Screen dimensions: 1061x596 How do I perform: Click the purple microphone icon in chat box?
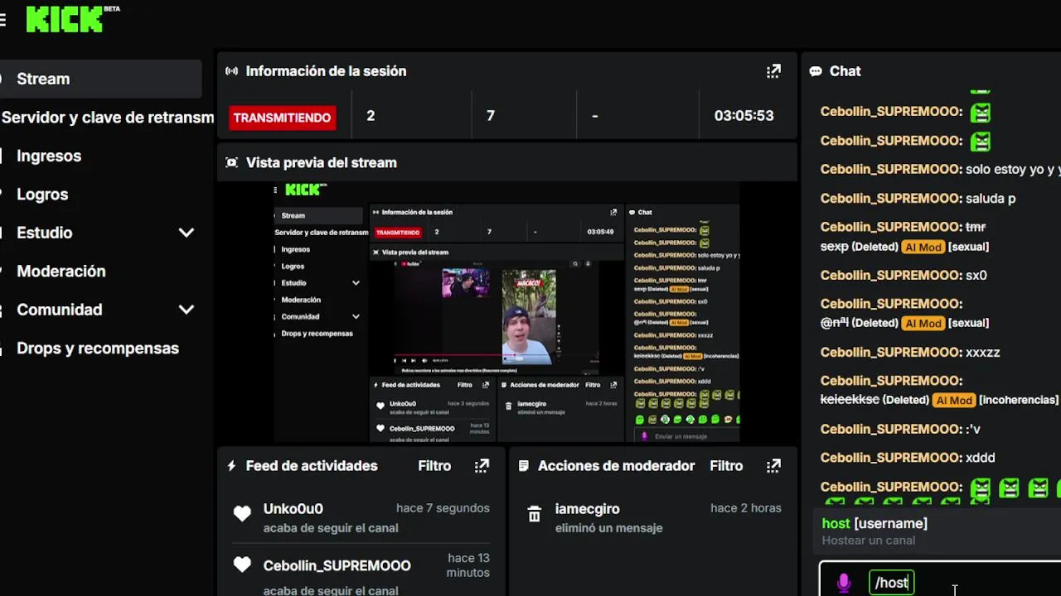point(843,583)
